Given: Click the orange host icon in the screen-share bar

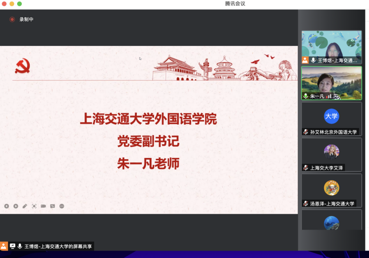Looking at the screenshot, I should click(4, 246).
